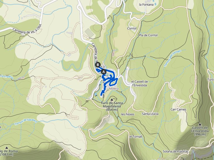Click the Pla de Corriol label
The height and width of the screenshot is (160, 214).
pos(148,35)
